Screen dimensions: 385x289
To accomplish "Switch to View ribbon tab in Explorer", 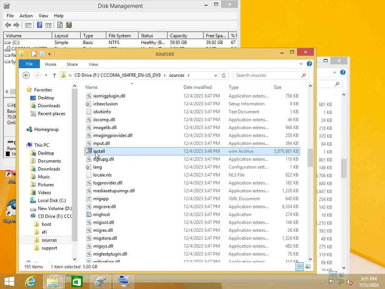I will click(93, 64).
